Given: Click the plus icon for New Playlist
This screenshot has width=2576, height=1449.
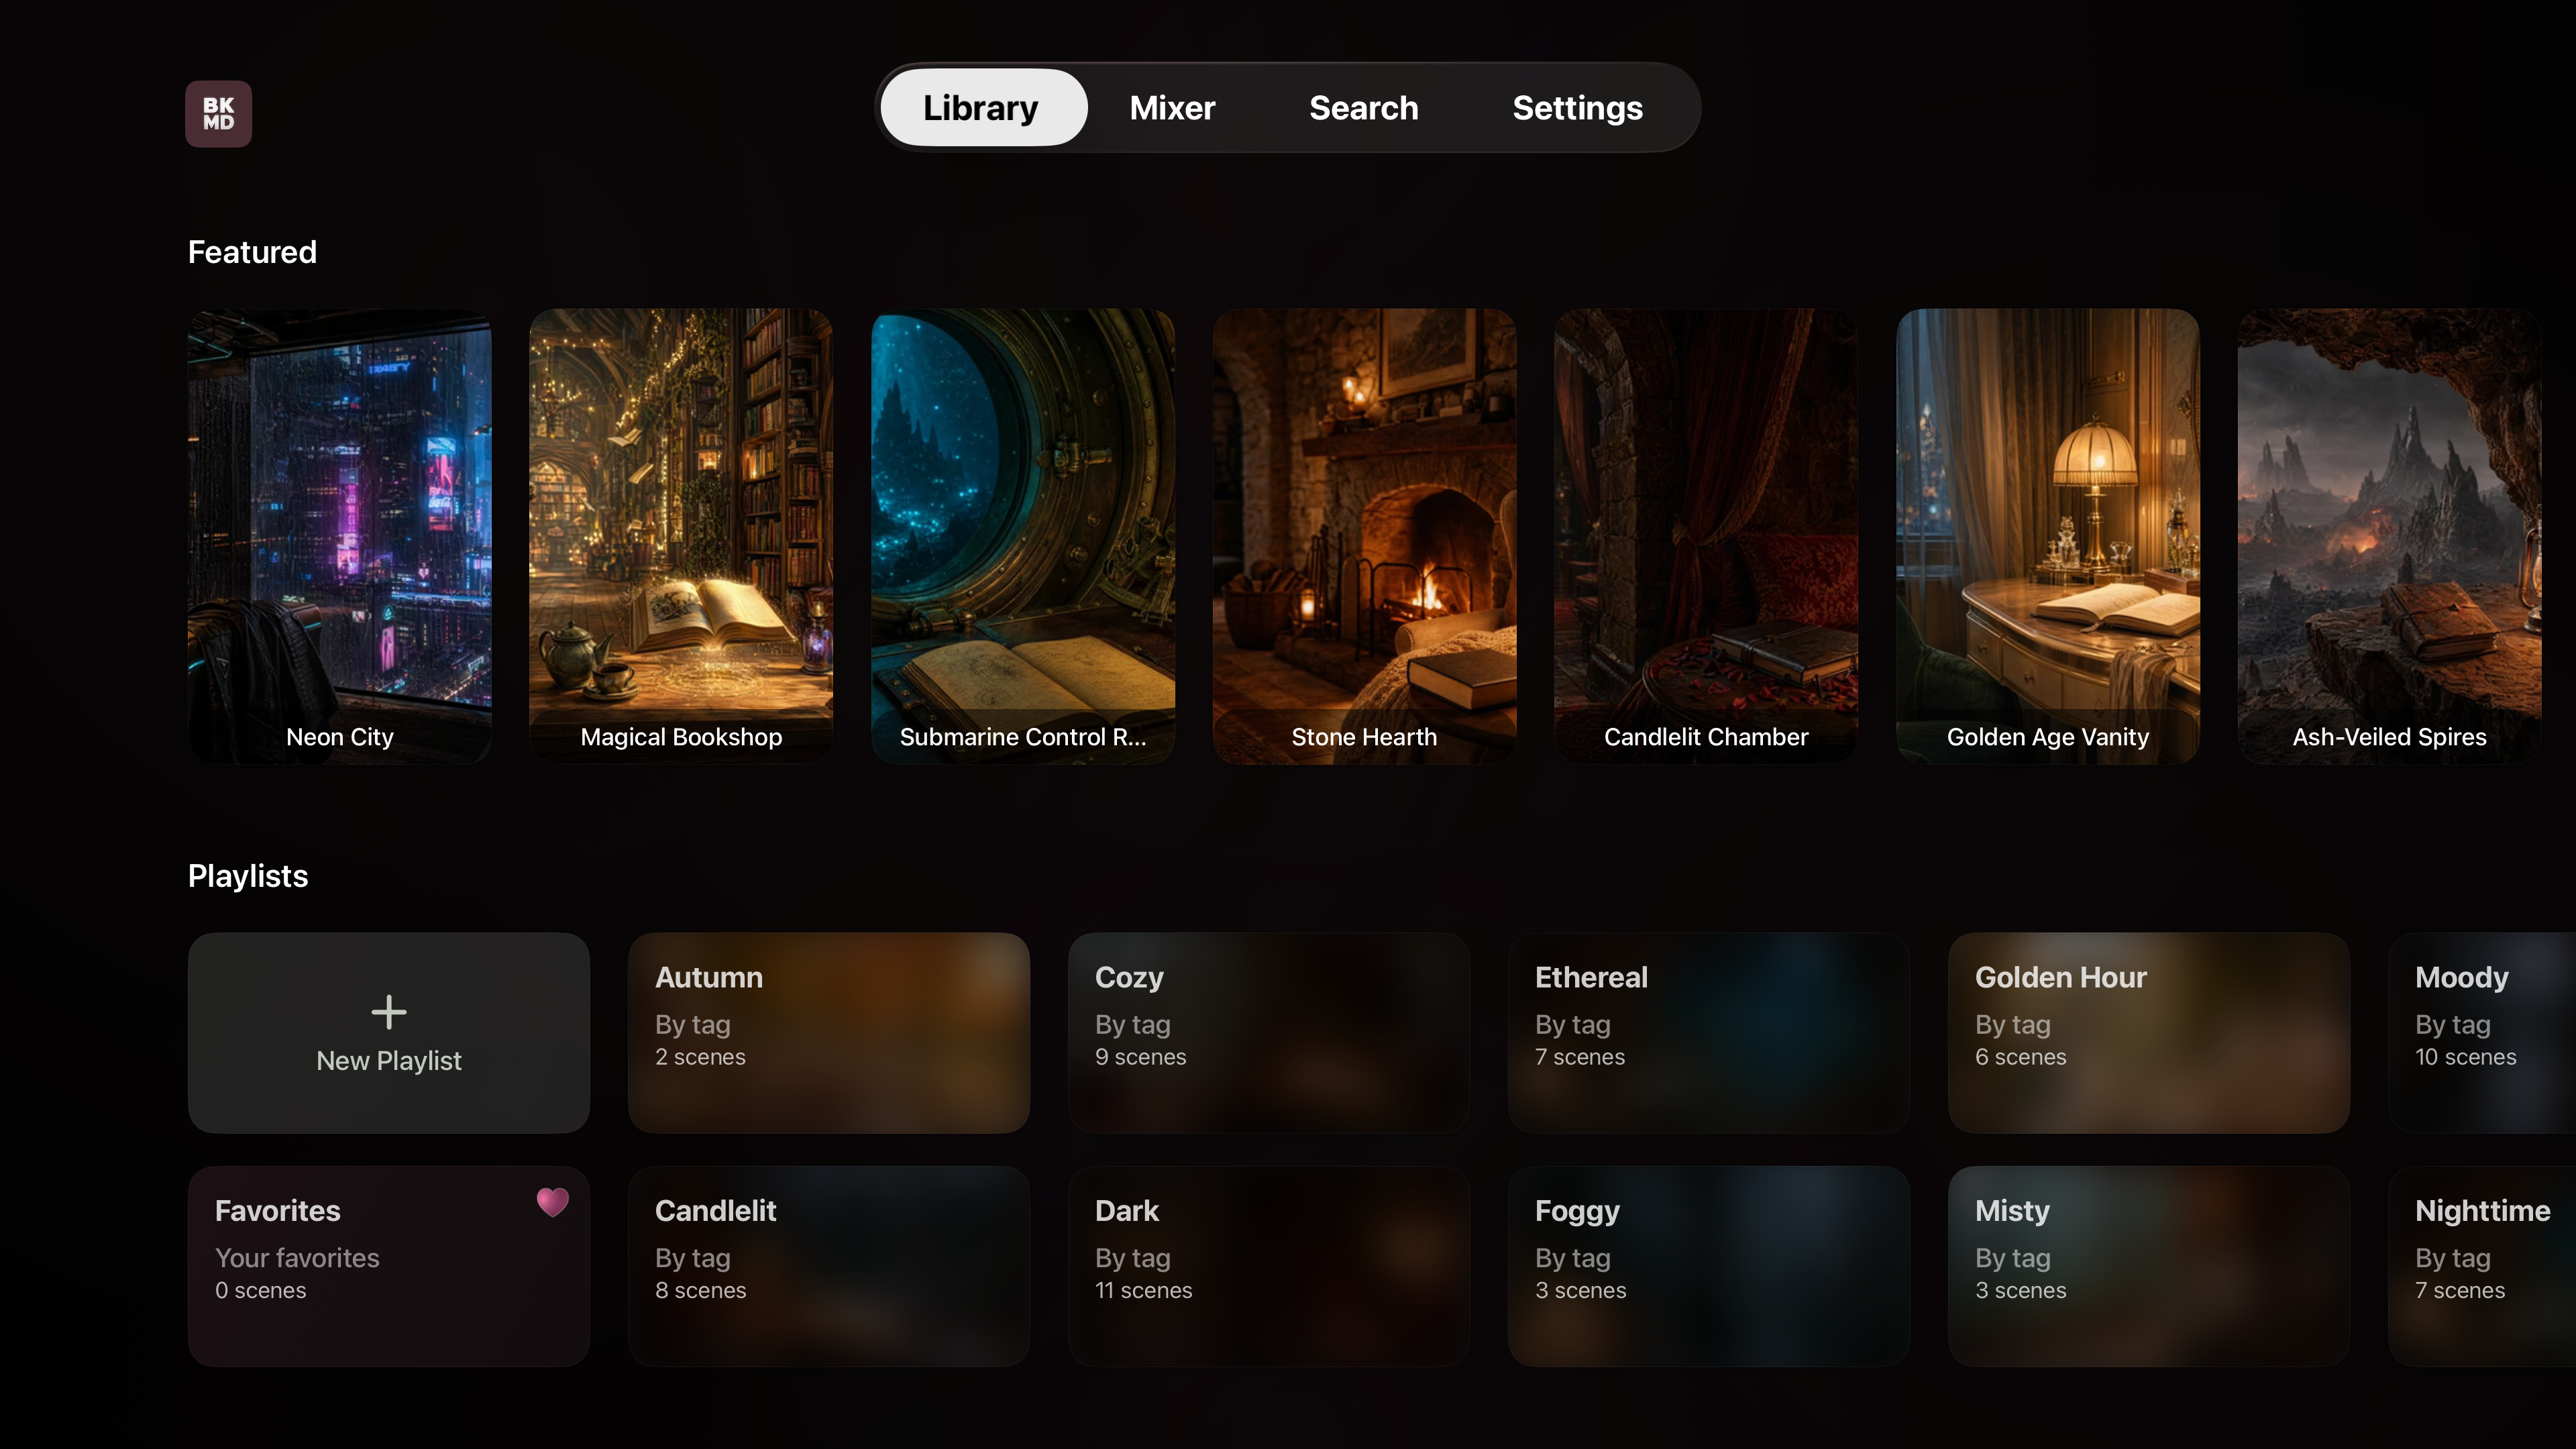Looking at the screenshot, I should [x=389, y=1012].
